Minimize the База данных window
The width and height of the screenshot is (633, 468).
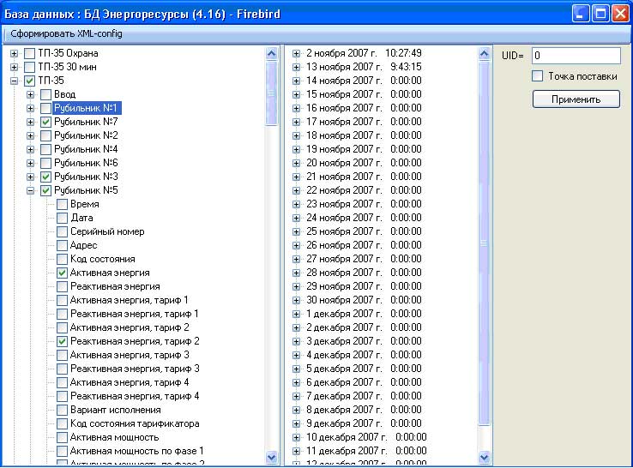tap(581, 14)
